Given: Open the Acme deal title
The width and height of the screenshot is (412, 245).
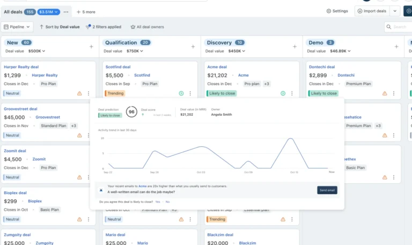Looking at the screenshot, I should point(217,67).
